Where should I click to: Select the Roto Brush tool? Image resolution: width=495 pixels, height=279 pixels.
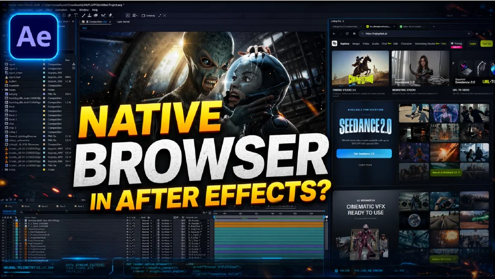[x=103, y=15]
